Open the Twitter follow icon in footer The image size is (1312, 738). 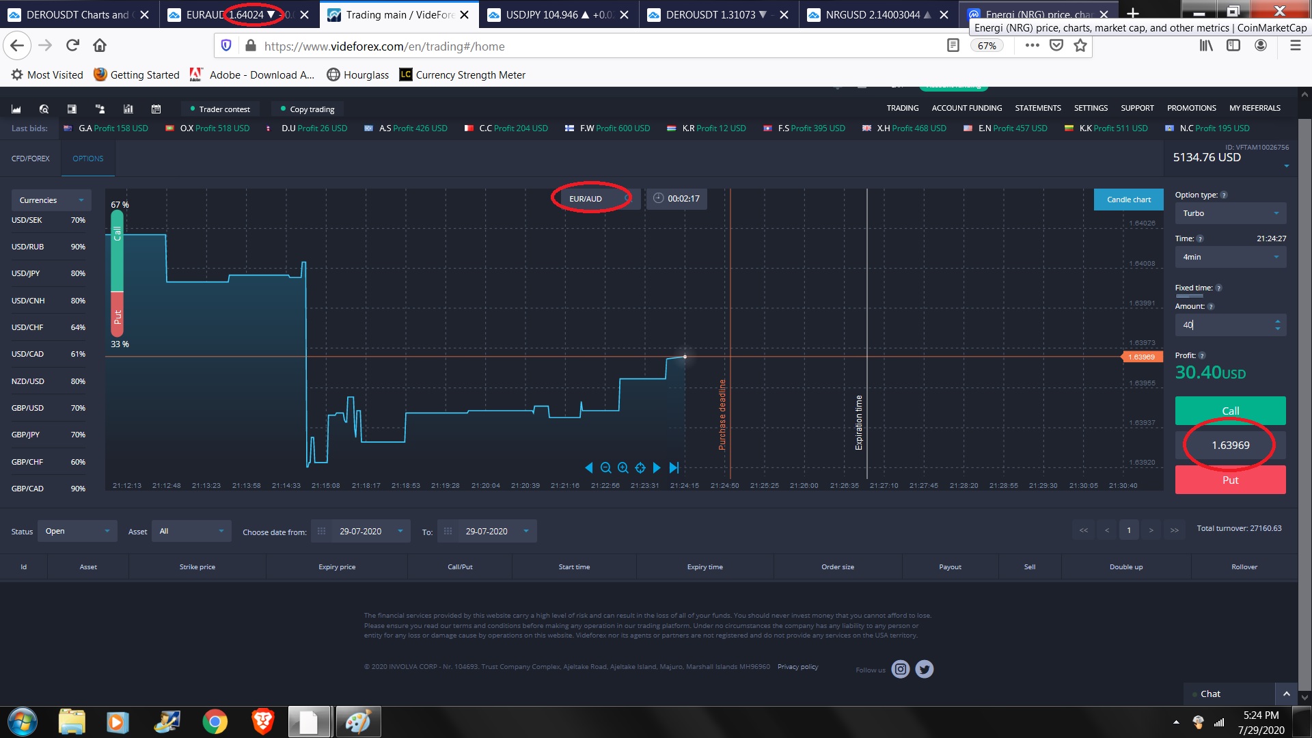coord(925,670)
